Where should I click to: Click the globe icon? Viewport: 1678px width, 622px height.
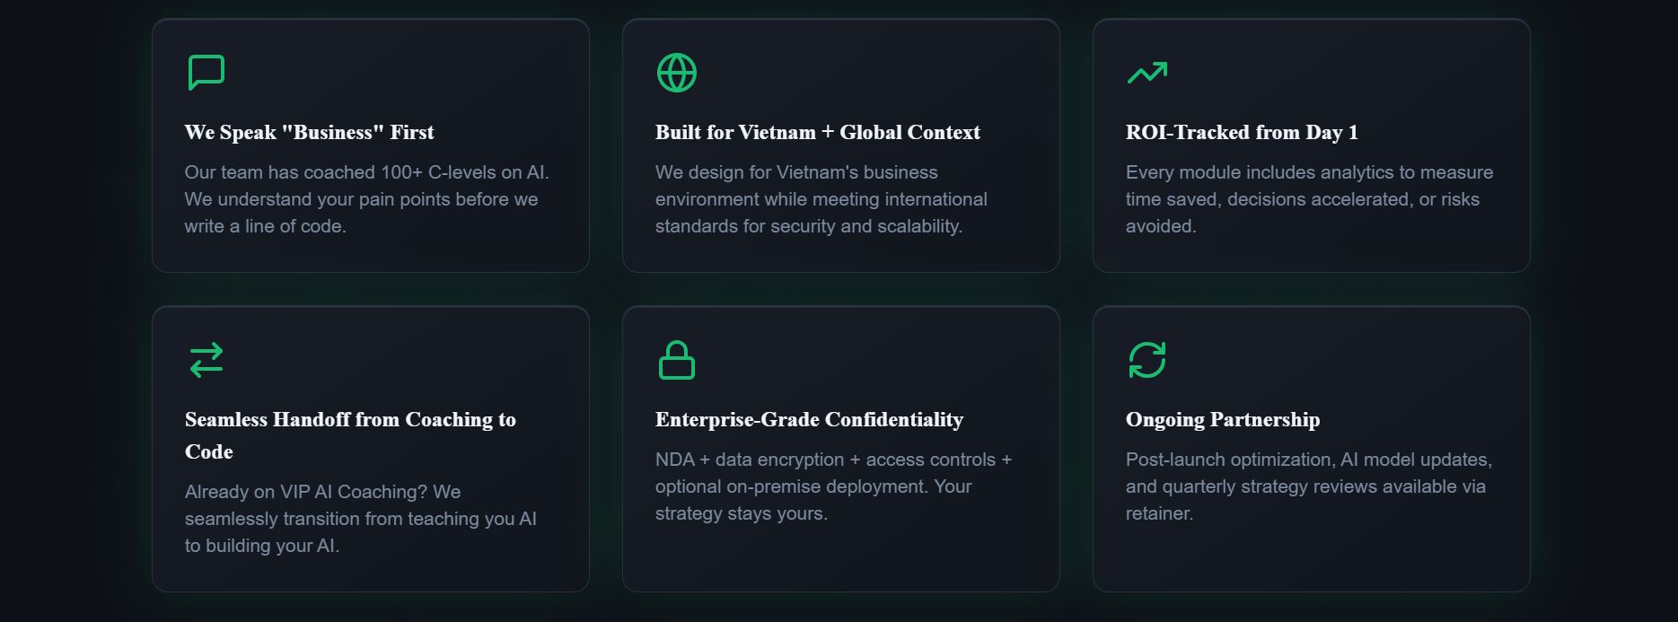click(x=677, y=73)
